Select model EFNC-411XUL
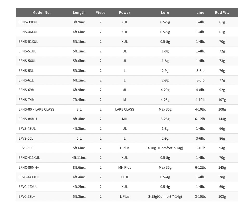Screen dimensions: 238x211 point(29,158)
